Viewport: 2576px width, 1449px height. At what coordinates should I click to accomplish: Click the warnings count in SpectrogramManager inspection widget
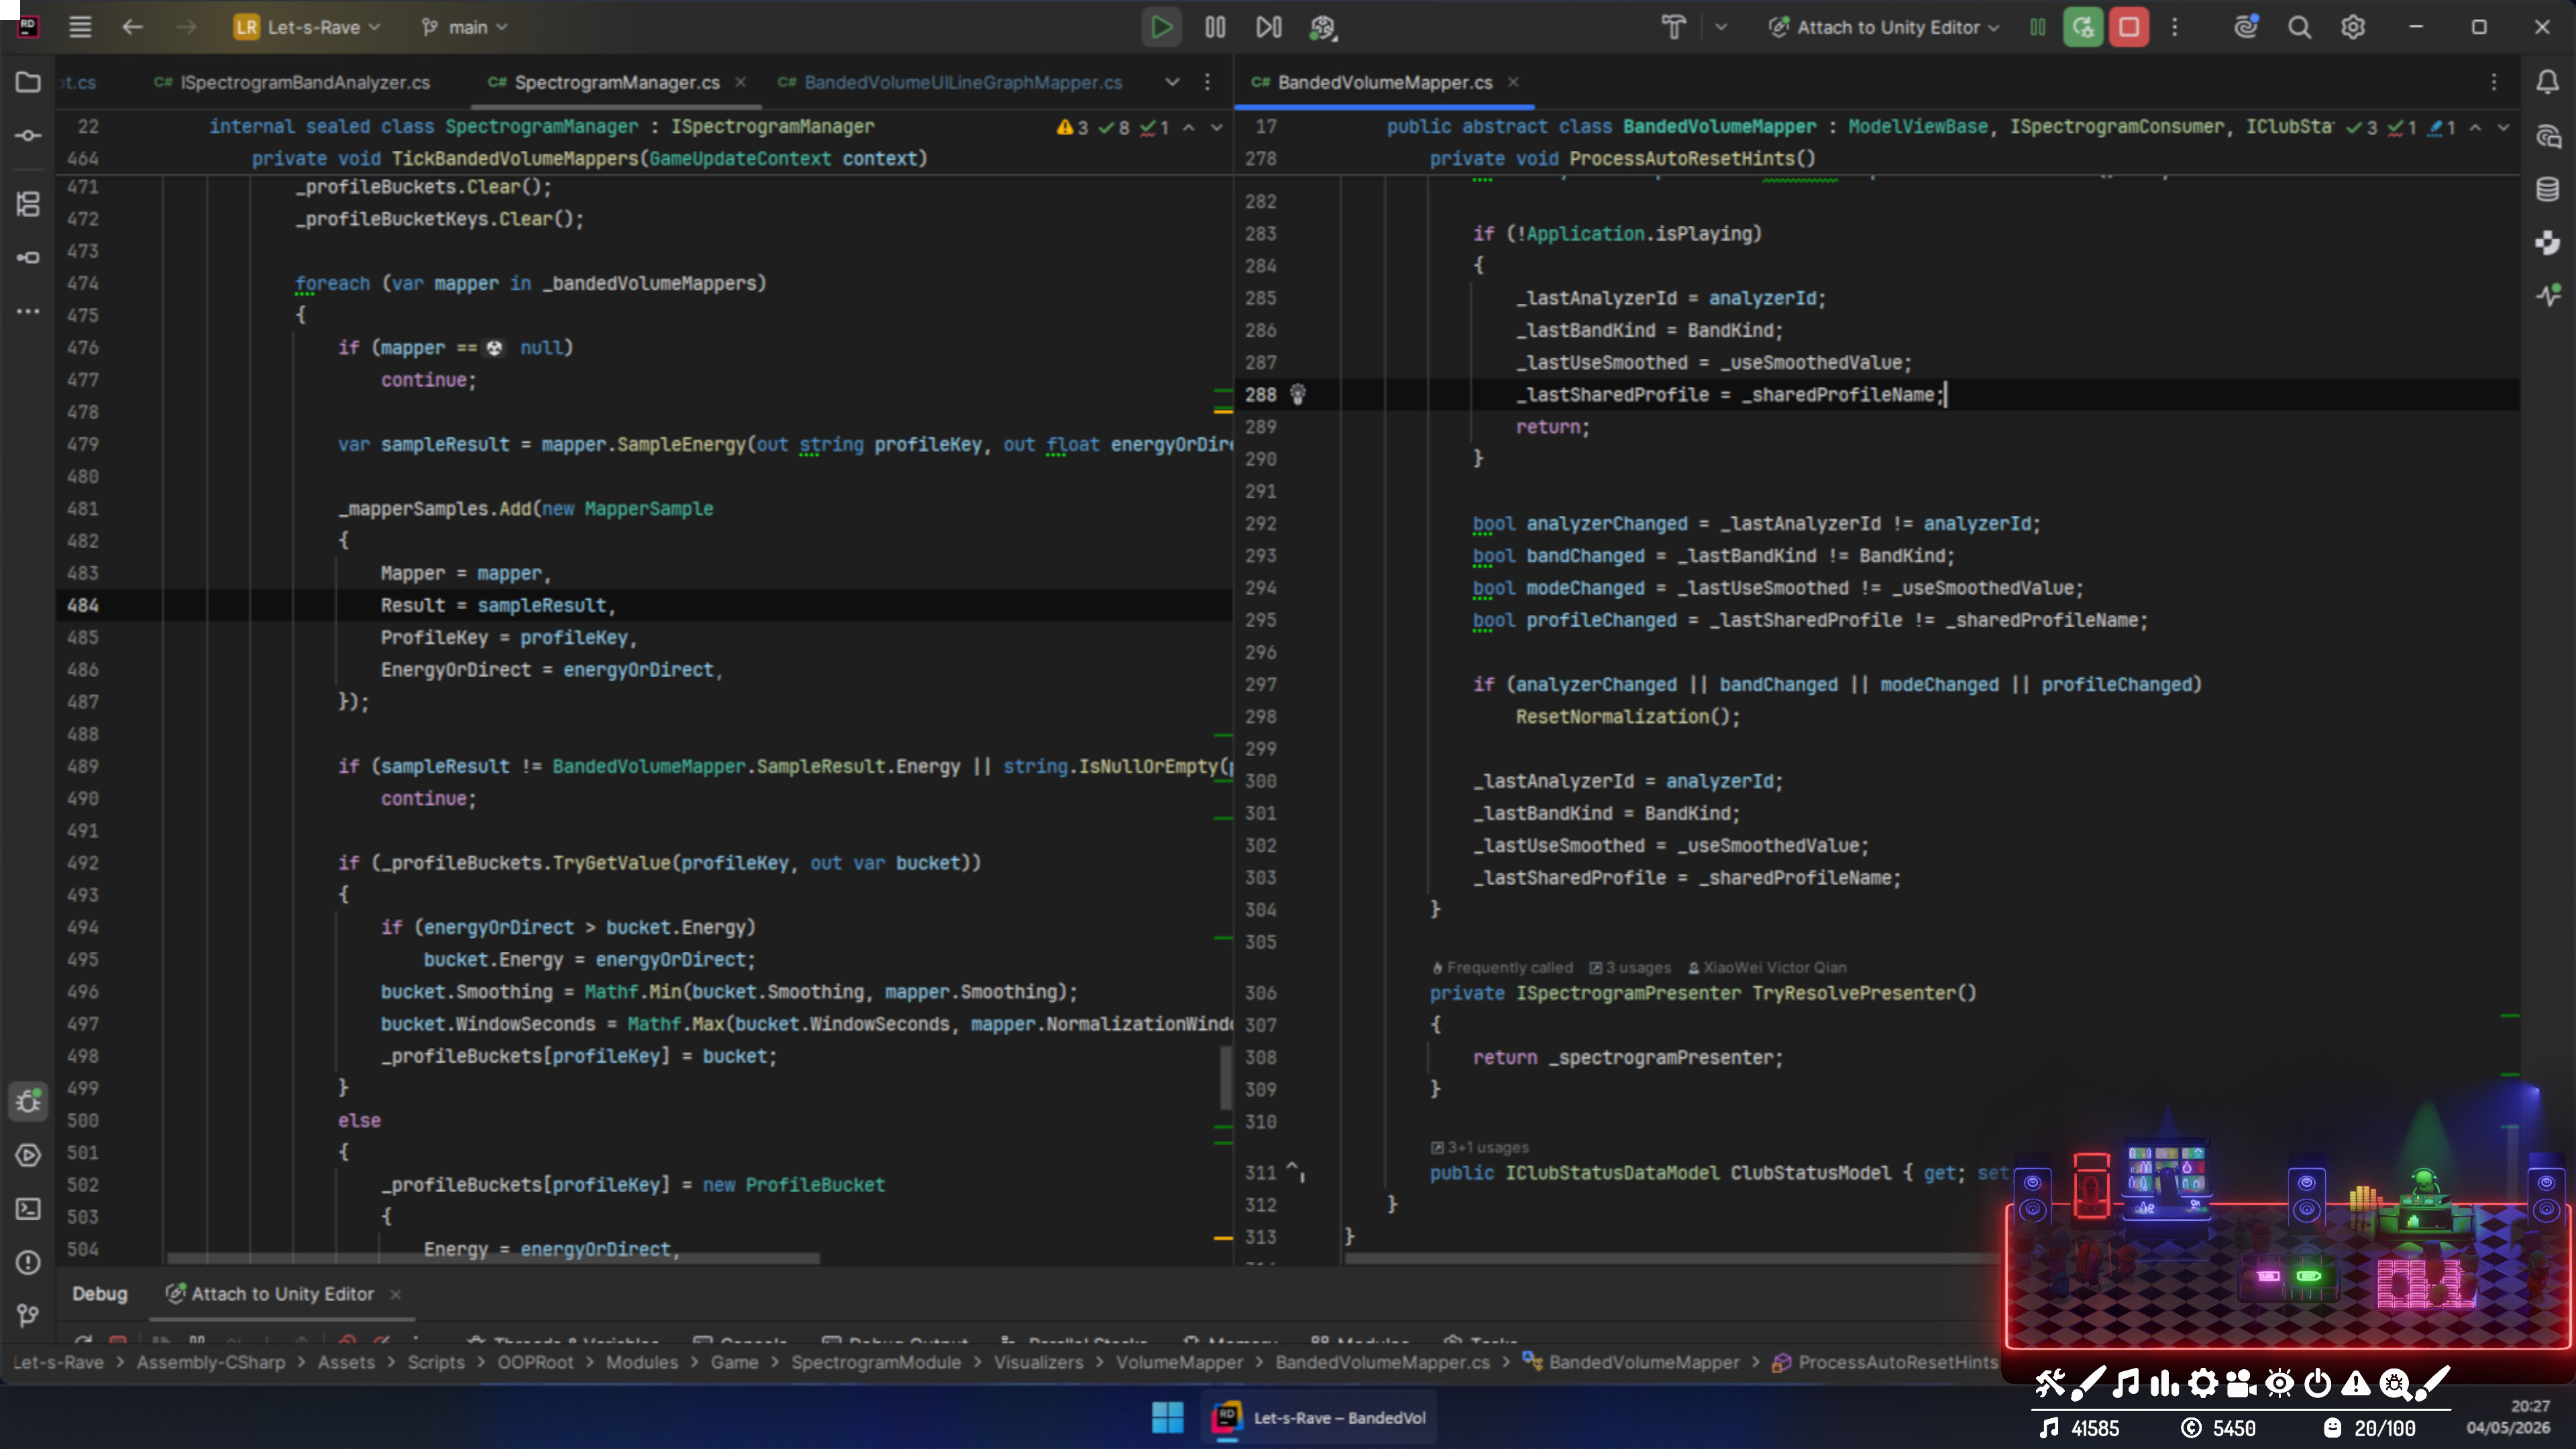(1072, 127)
